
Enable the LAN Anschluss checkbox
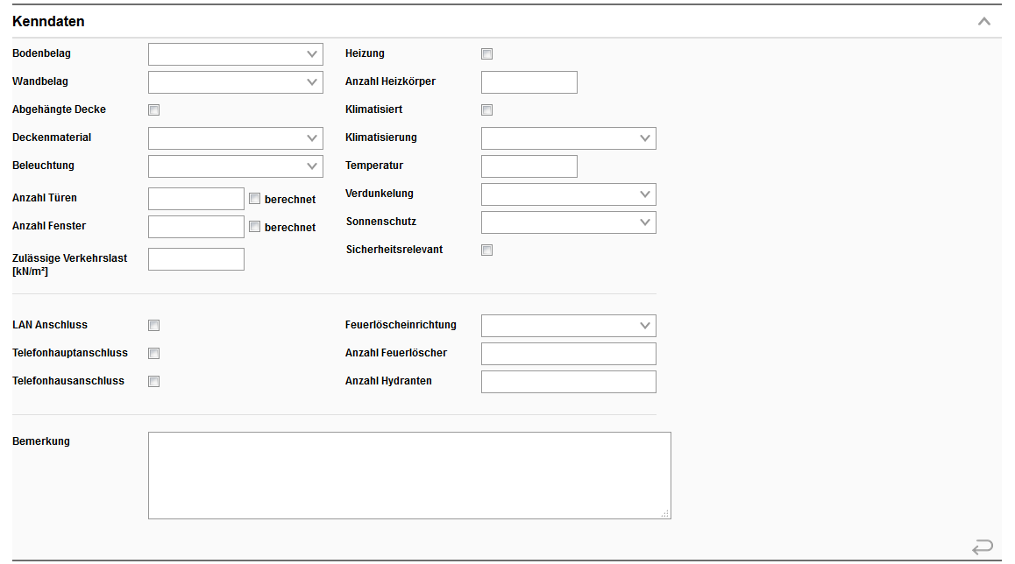click(x=154, y=326)
